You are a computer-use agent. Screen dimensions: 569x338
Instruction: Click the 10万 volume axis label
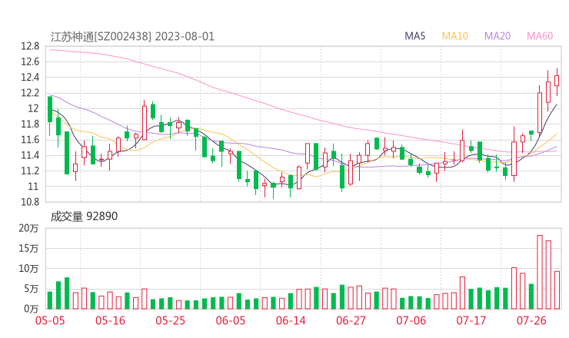[28, 269]
